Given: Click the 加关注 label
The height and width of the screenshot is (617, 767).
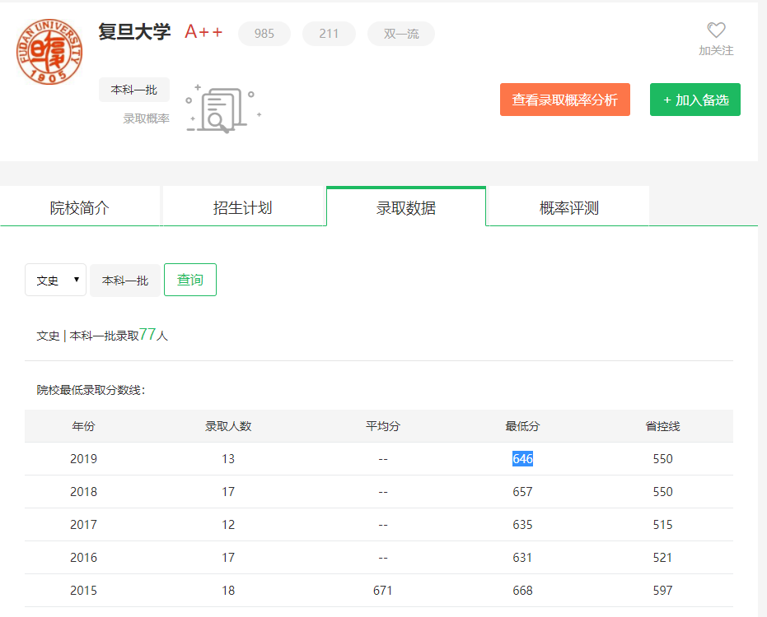Looking at the screenshot, I should [716, 50].
